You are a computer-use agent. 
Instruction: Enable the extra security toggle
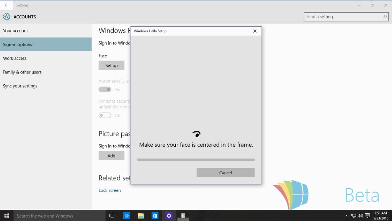(105, 115)
